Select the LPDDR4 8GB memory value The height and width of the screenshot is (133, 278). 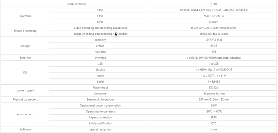[x=214, y=40]
